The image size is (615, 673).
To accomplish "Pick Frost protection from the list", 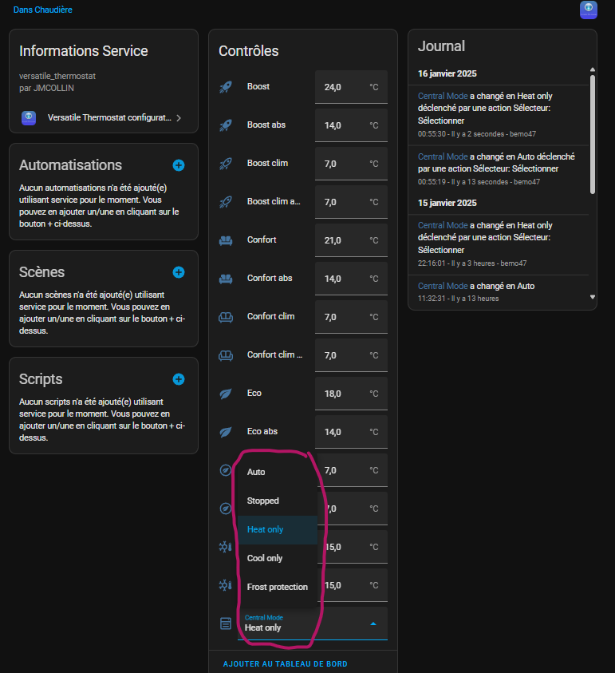I will click(277, 587).
